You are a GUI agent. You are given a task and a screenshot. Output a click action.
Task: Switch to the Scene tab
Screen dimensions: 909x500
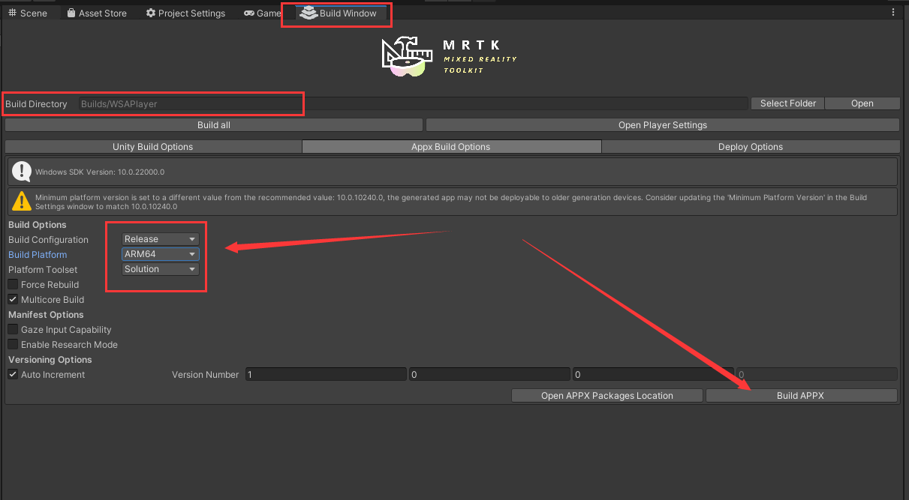coord(29,13)
